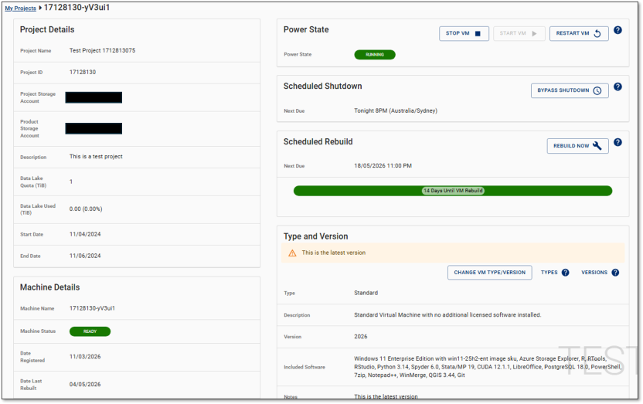Open the Power State help icon
643x404 pixels.
point(617,30)
